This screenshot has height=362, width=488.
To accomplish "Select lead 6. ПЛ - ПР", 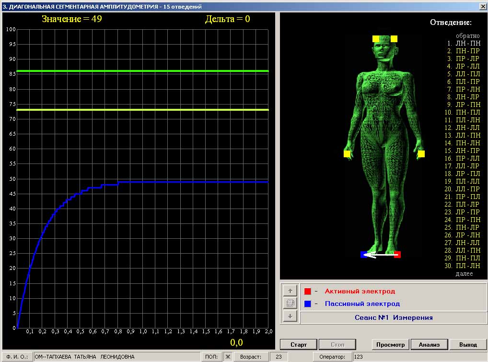I will pyautogui.click(x=464, y=82).
